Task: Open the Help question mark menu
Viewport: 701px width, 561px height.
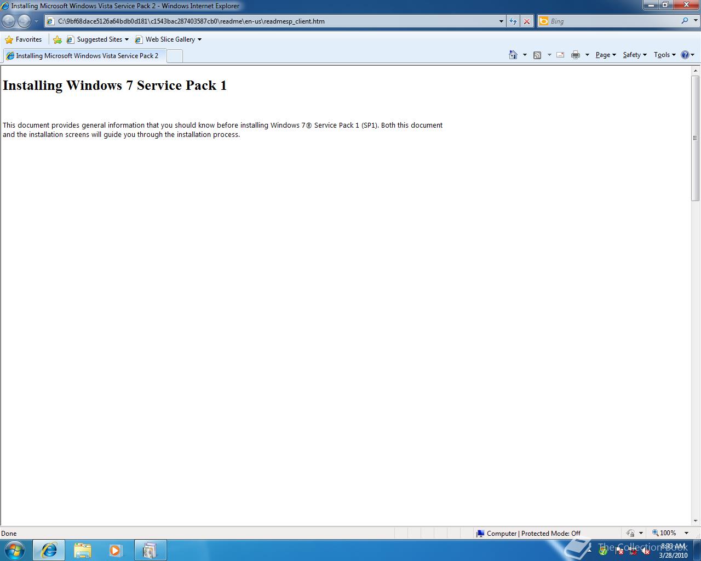Action: pos(687,55)
